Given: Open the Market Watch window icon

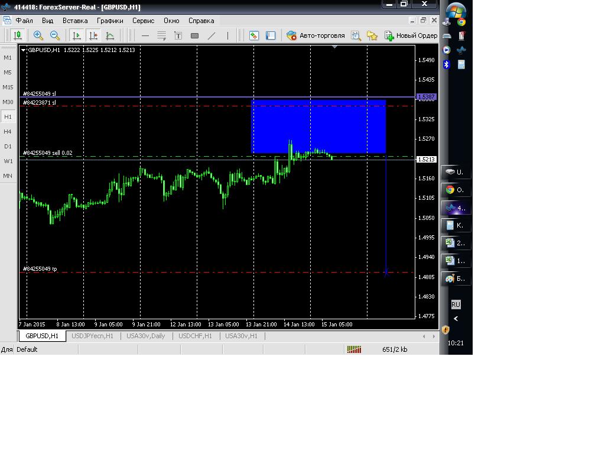Looking at the screenshot, I should click(x=254, y=35).
